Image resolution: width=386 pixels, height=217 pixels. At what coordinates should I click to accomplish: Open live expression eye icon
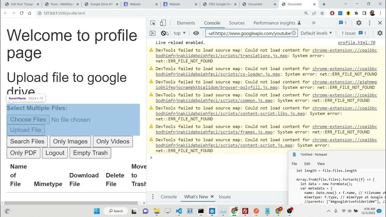tap(196, 33)
